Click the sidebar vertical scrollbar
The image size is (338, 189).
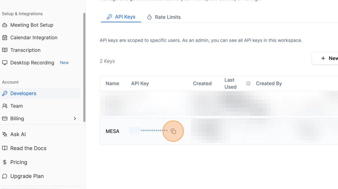[x=84, y=67]
